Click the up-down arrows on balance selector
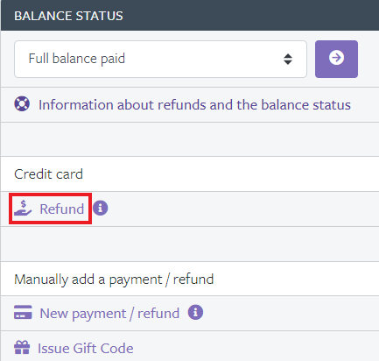The height and width of the screenshot is (361, 379). (x=288, y=59)
